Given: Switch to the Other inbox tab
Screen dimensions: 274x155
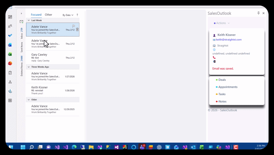Looking at the screenshot, I should pyautogui.click(x=48, y=15).
